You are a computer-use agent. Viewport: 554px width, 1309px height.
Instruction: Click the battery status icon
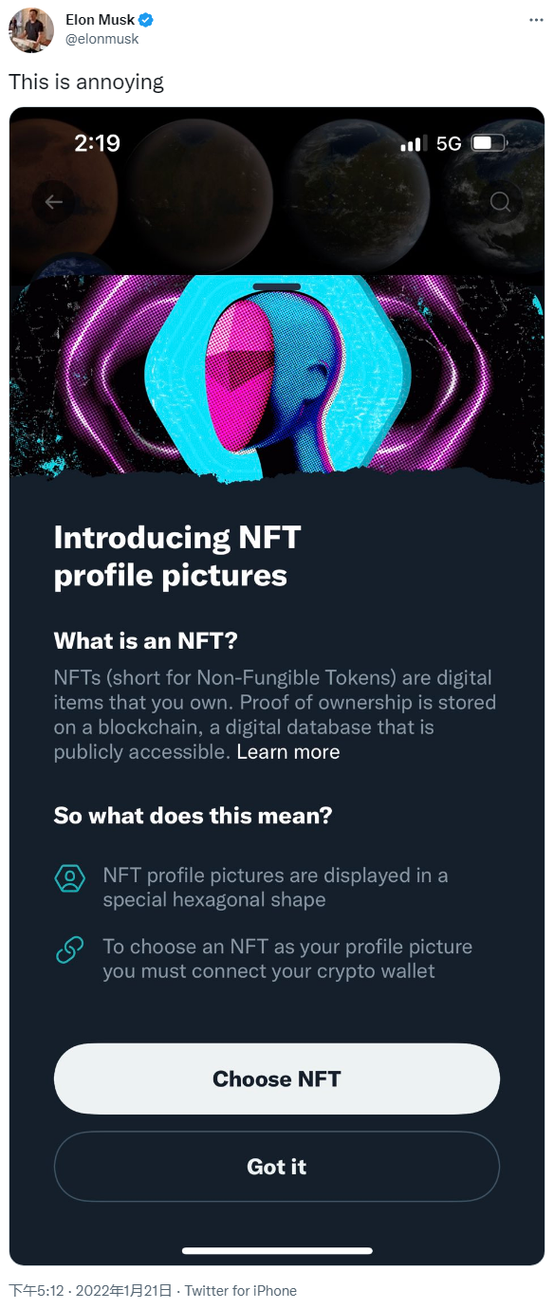point(489,143)
